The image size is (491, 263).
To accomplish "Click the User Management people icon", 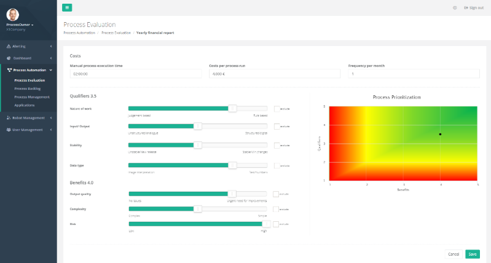I will 9,130.
